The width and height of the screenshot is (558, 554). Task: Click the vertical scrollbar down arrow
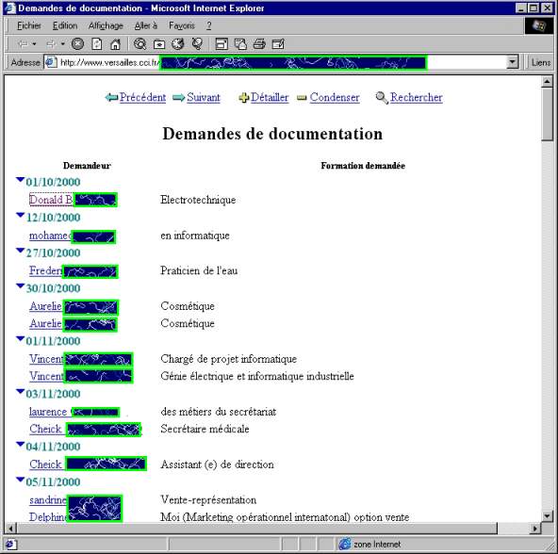[547, 516]
